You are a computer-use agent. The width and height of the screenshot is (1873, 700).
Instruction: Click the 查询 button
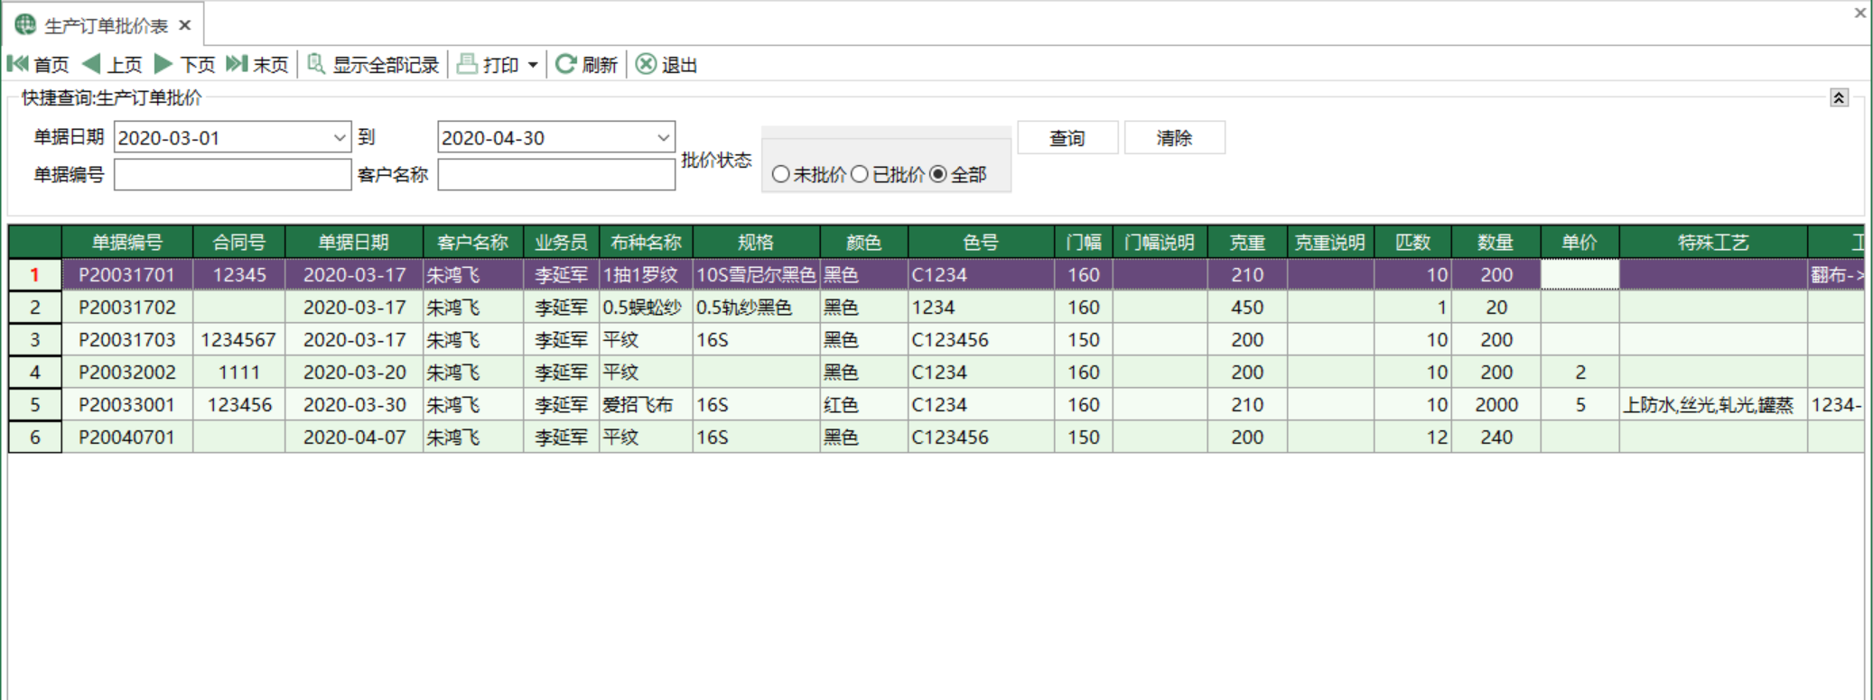tap(1067, 138)
